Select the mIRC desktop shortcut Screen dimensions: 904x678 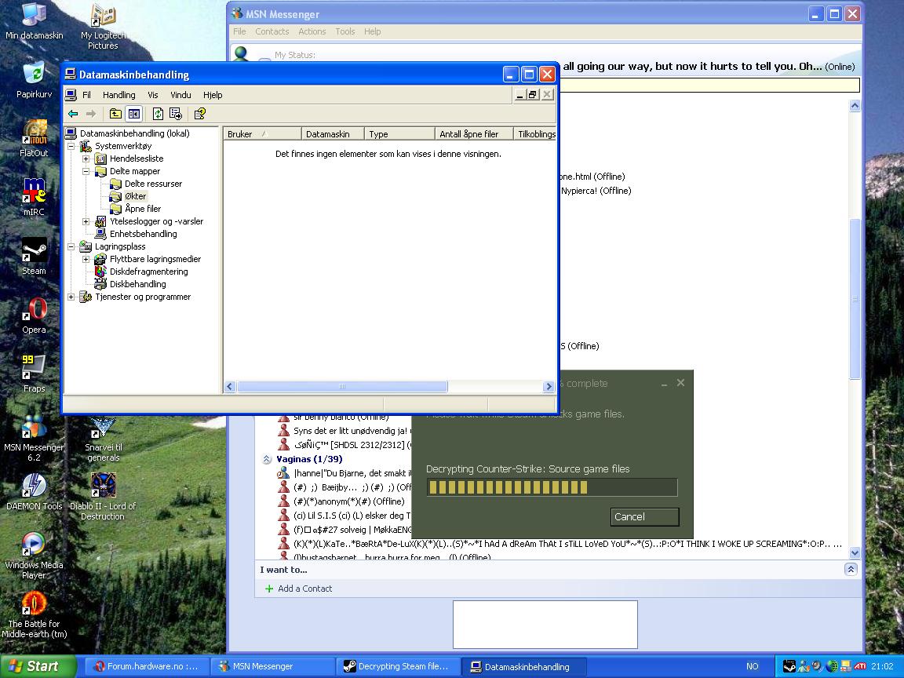pos(34,197)
